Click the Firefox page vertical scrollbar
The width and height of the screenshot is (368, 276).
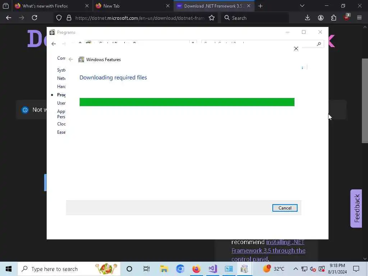tap(365, 101)
